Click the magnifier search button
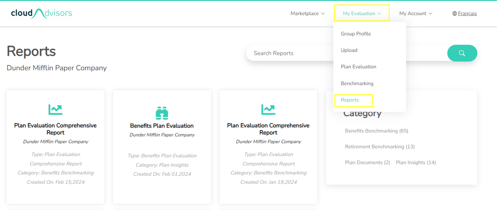Viewport: 497px width, 210px height. 462,53
